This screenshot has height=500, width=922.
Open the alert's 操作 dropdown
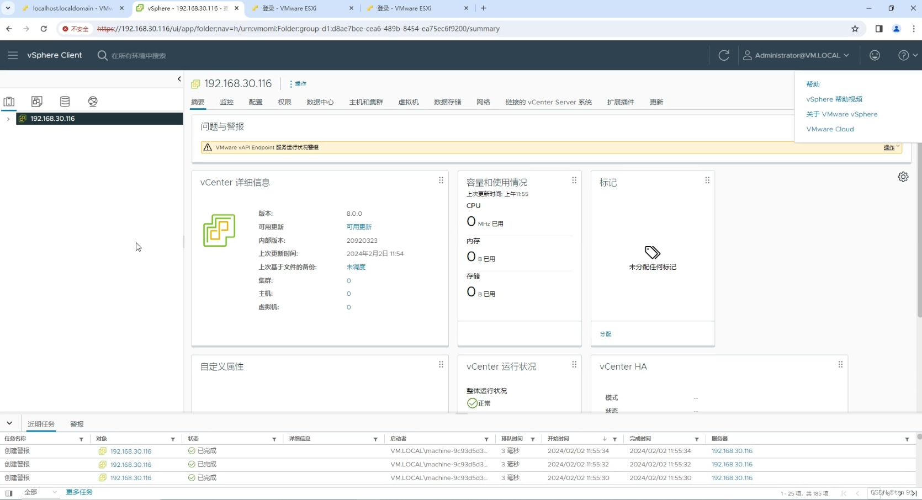[x=891, y=147]
